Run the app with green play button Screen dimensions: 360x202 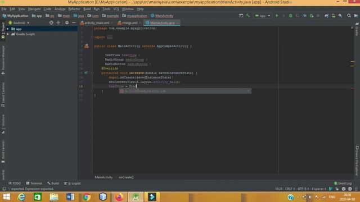[x=277, y=16]
